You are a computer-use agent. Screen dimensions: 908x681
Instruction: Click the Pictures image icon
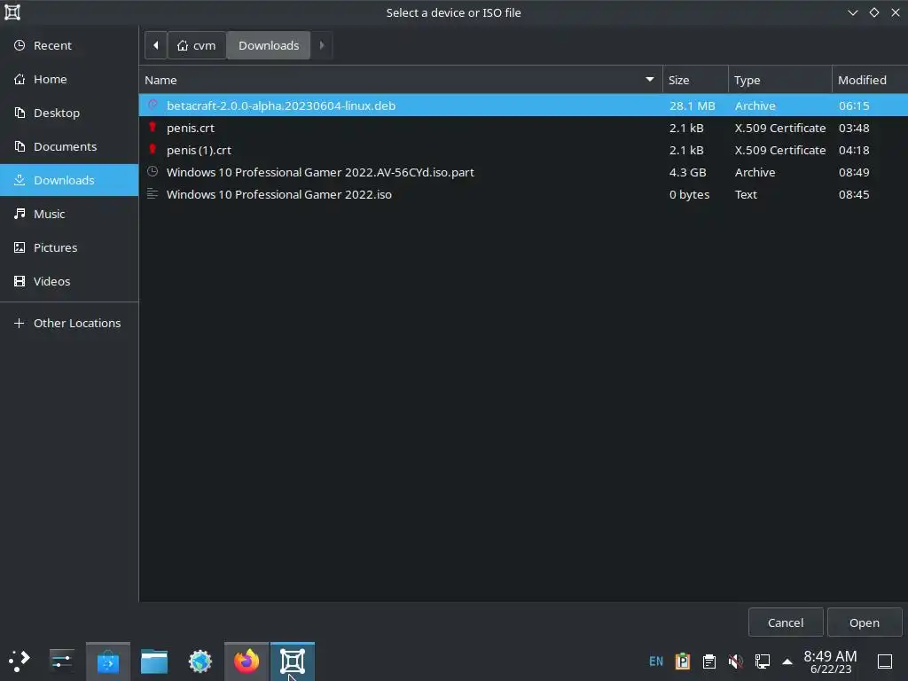pos(20,247)
